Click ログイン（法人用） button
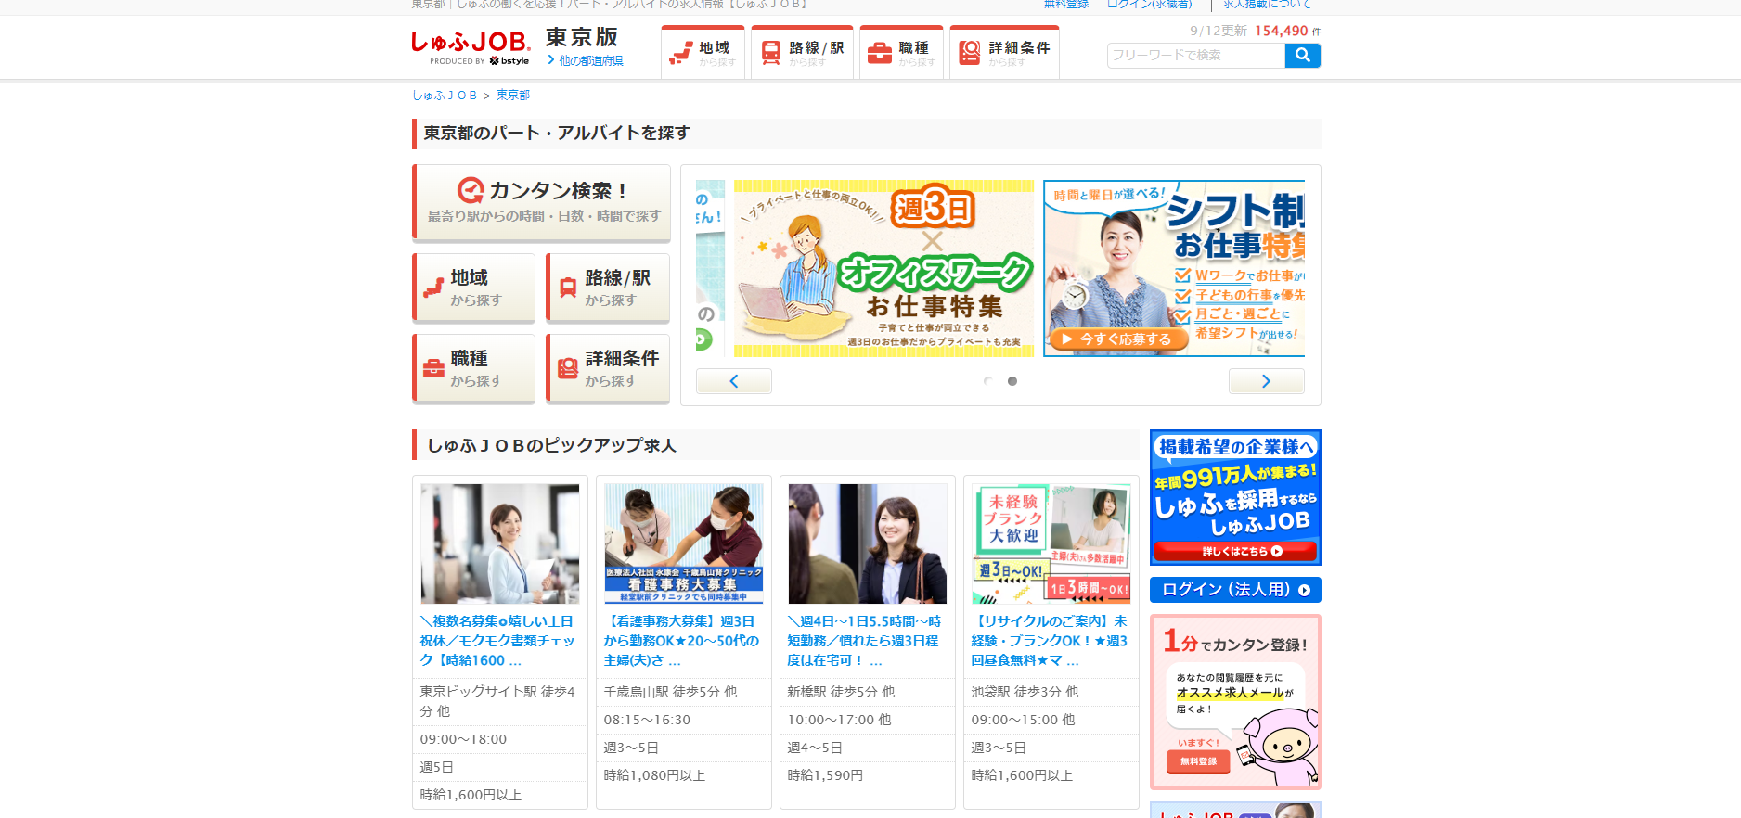Viewport: 1741px width, 818px height. pos(1235,590)
